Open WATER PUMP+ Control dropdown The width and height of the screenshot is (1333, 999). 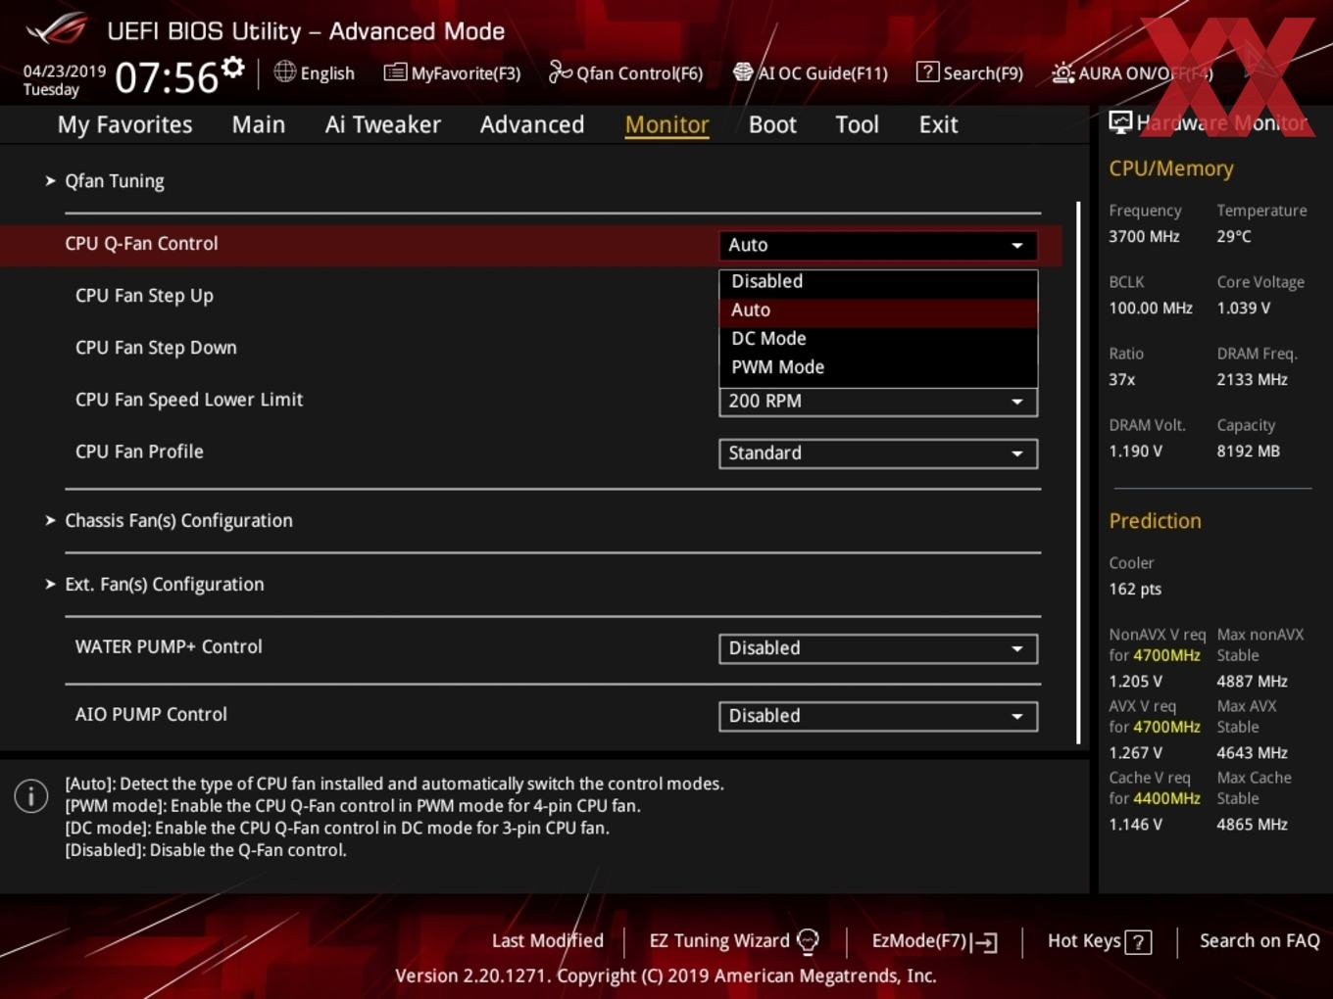point(878,648)
